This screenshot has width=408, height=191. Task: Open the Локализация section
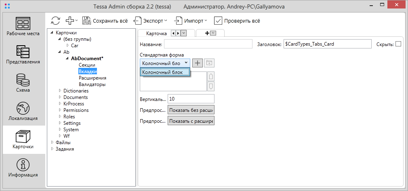pos(23,111)
